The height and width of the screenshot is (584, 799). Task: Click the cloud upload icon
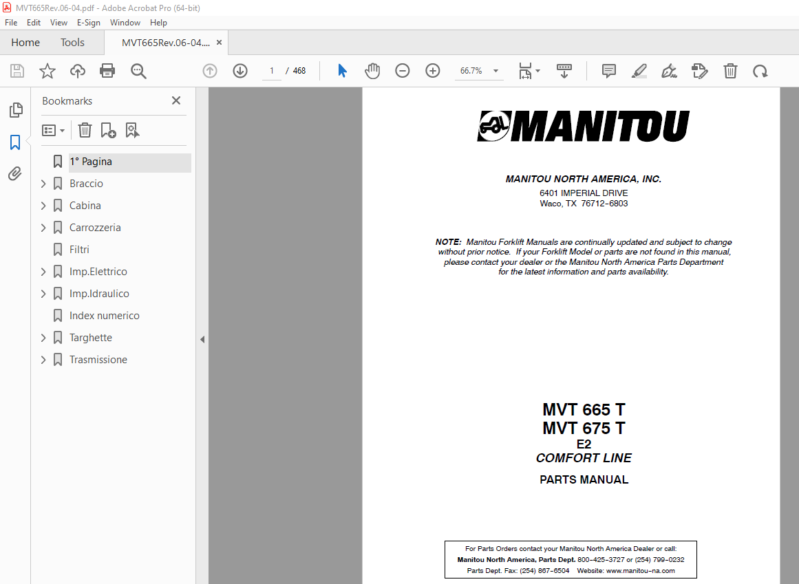78,71
